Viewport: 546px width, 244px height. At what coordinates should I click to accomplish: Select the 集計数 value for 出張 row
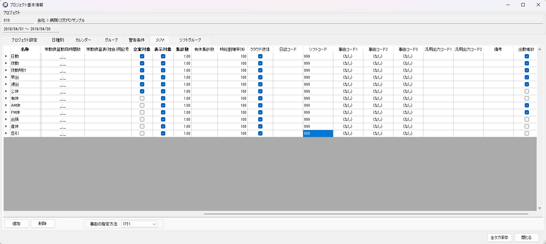coord(182,119)
